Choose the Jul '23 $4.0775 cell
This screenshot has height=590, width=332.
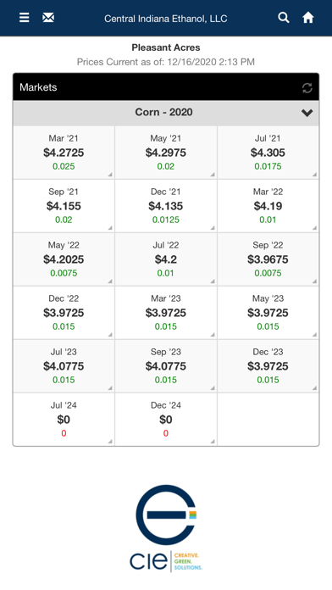64,366
